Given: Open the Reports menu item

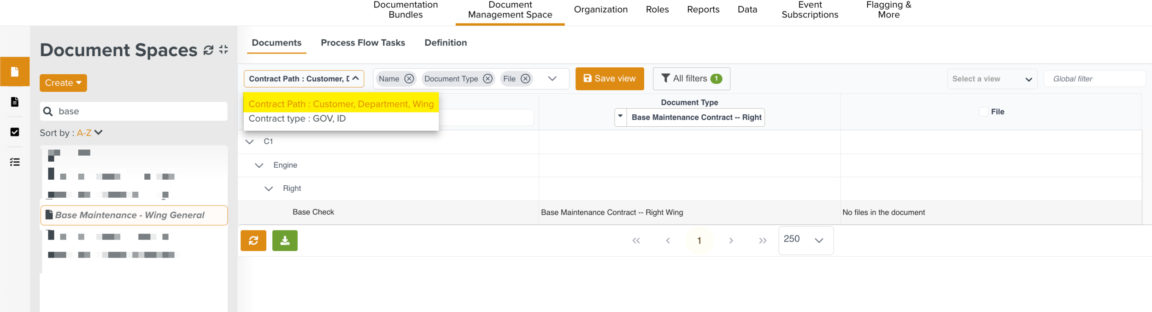Looking at the screenshot, I should 703,10.
